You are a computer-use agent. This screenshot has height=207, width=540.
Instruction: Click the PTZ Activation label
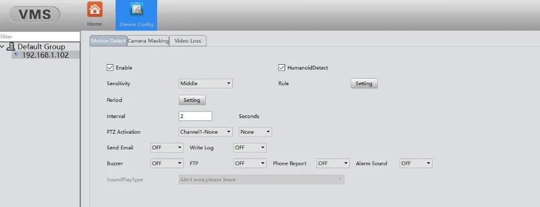click(124, 132)
